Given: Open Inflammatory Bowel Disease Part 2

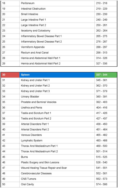Looking at the screenshot, I should 59,42.
